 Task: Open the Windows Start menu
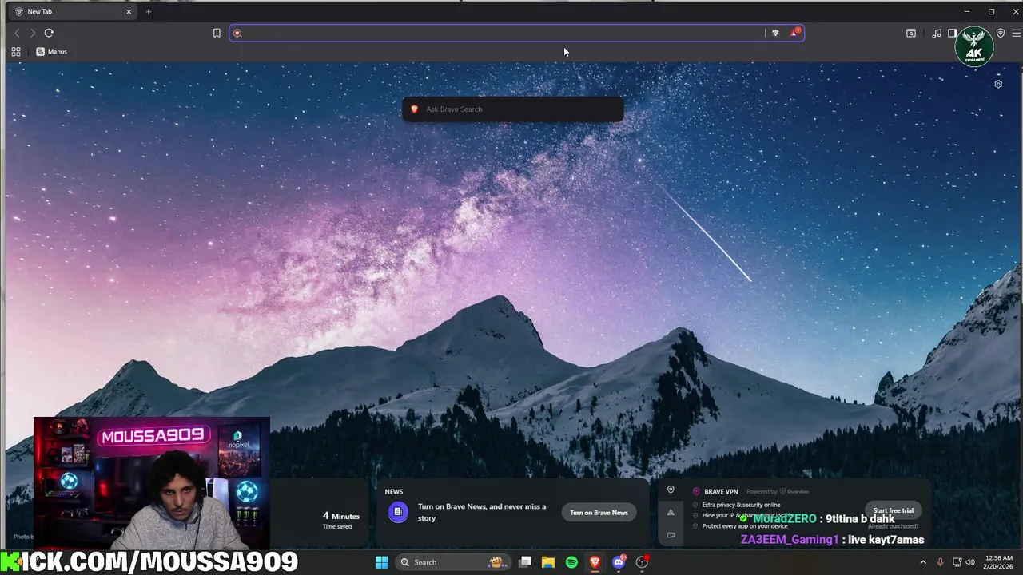381,562
